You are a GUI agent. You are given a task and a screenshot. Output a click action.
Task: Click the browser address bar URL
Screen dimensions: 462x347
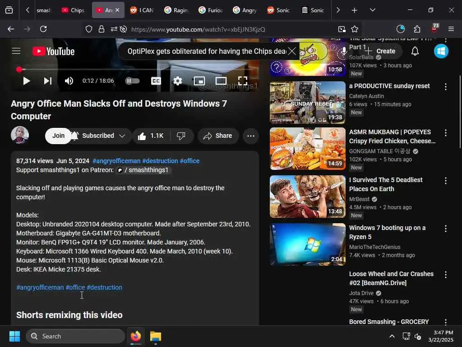coord(198,29)
